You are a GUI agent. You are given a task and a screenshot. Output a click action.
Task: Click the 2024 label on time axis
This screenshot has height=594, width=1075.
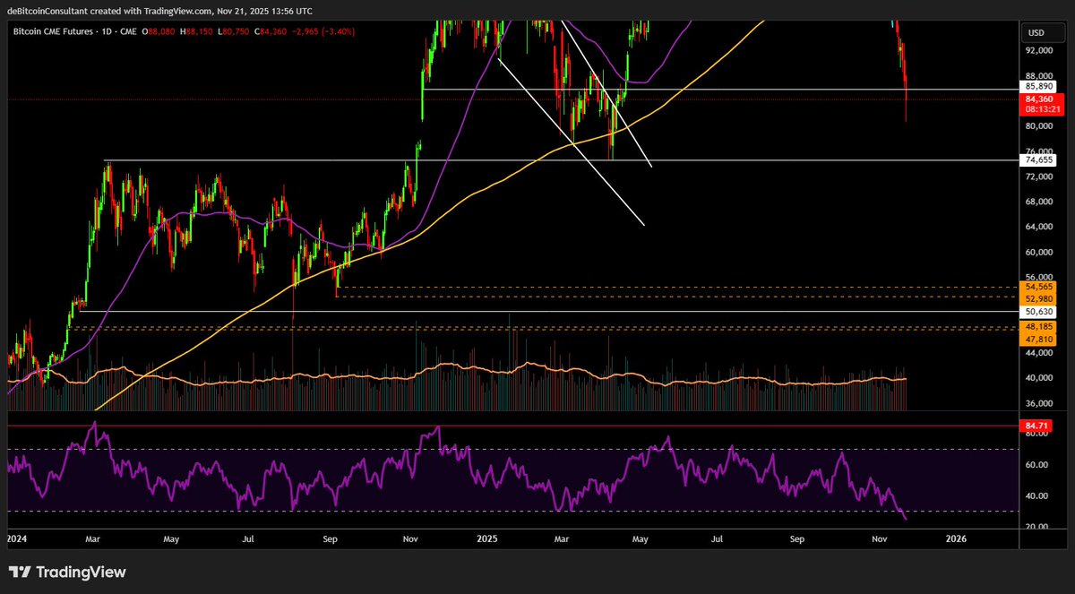coord(18,540)
